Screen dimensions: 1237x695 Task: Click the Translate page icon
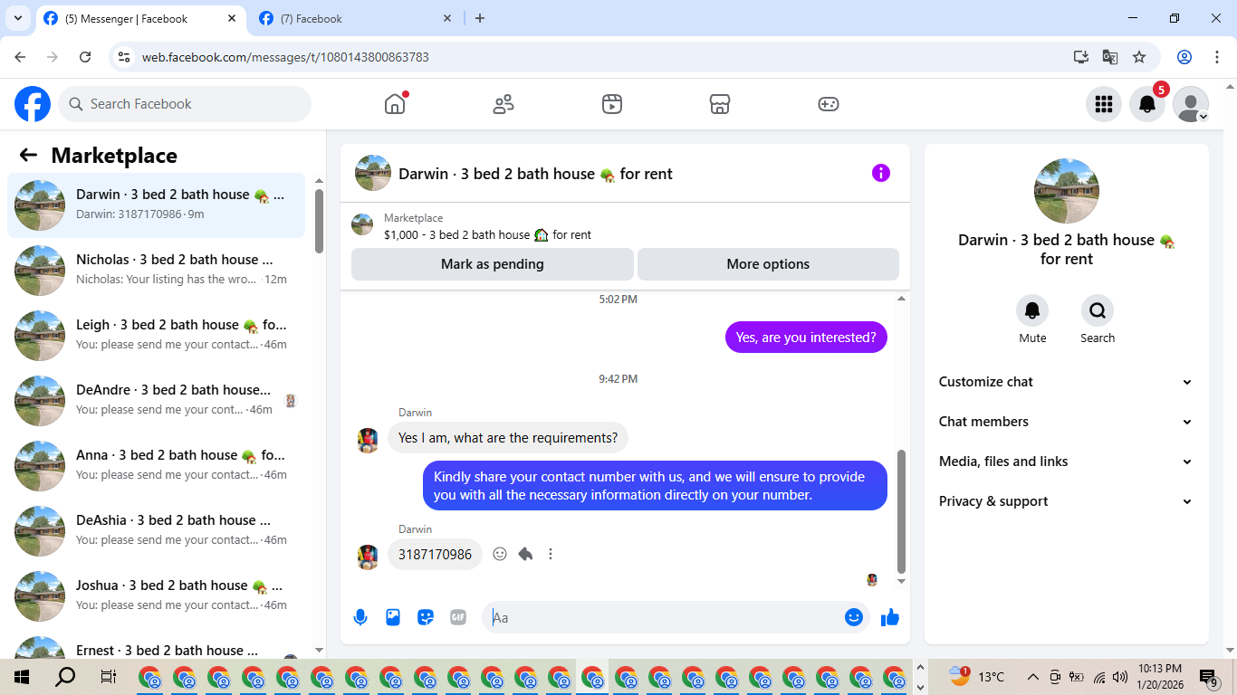[1110, 57]
